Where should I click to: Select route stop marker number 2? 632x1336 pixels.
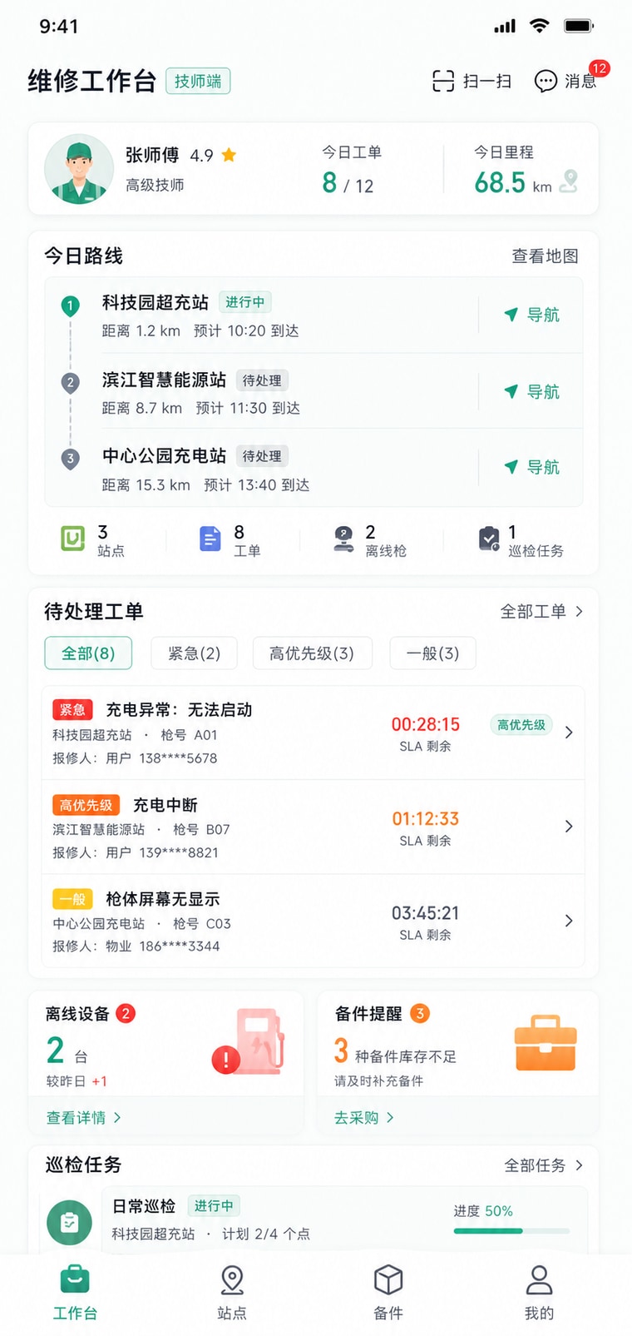(x=71, y=382)
